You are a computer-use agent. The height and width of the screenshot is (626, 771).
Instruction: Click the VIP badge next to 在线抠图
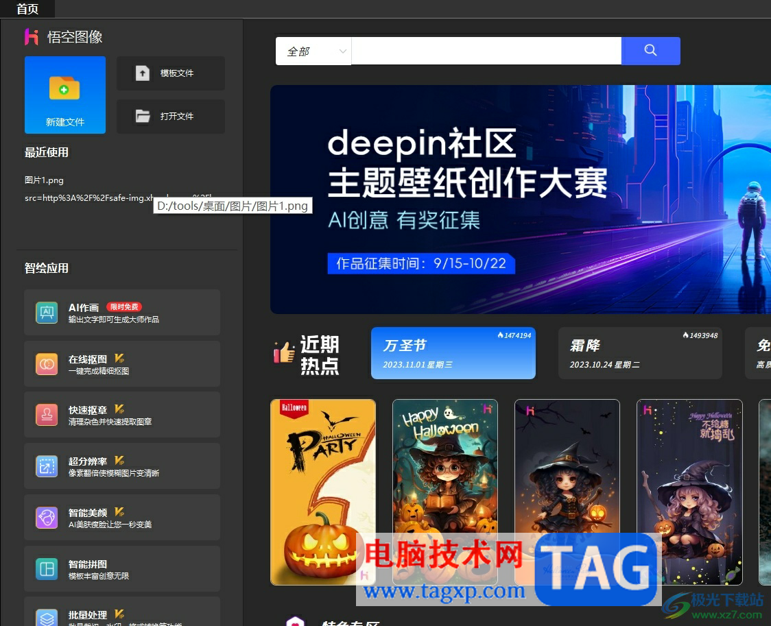coord(119,359)
